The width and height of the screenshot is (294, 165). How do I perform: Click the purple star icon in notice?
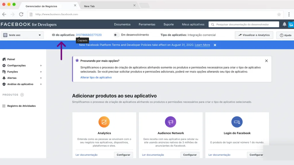(77, 60)
